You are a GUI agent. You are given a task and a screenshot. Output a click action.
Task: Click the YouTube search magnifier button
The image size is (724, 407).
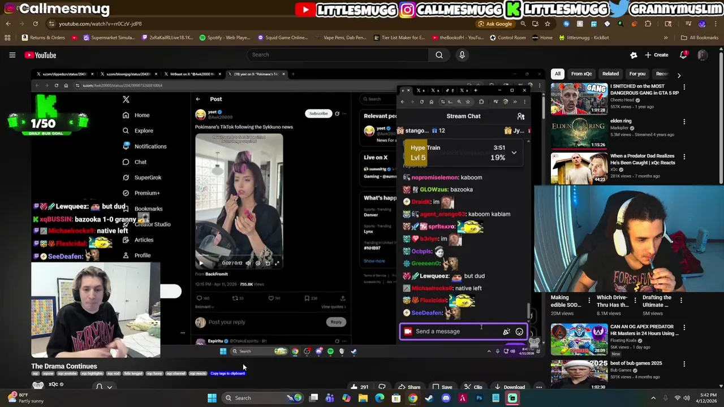(439, 55)
